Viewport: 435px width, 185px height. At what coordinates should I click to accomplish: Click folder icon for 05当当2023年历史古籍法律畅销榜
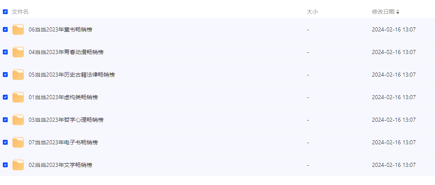tap(18, 75)
